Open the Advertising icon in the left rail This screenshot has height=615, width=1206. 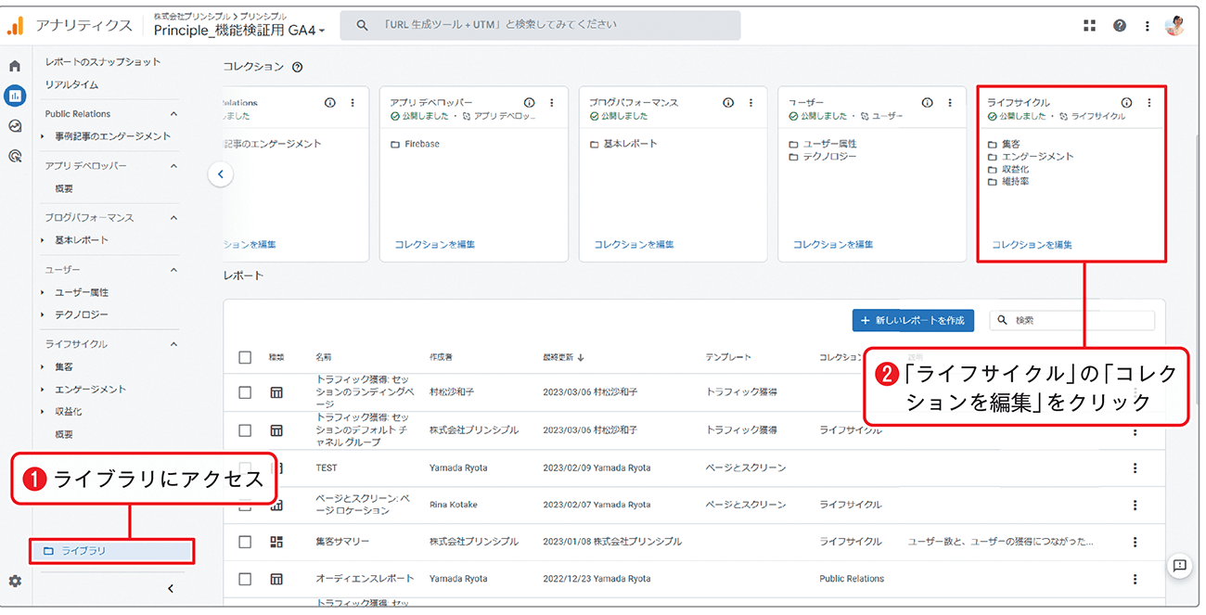tap(15, 156)
